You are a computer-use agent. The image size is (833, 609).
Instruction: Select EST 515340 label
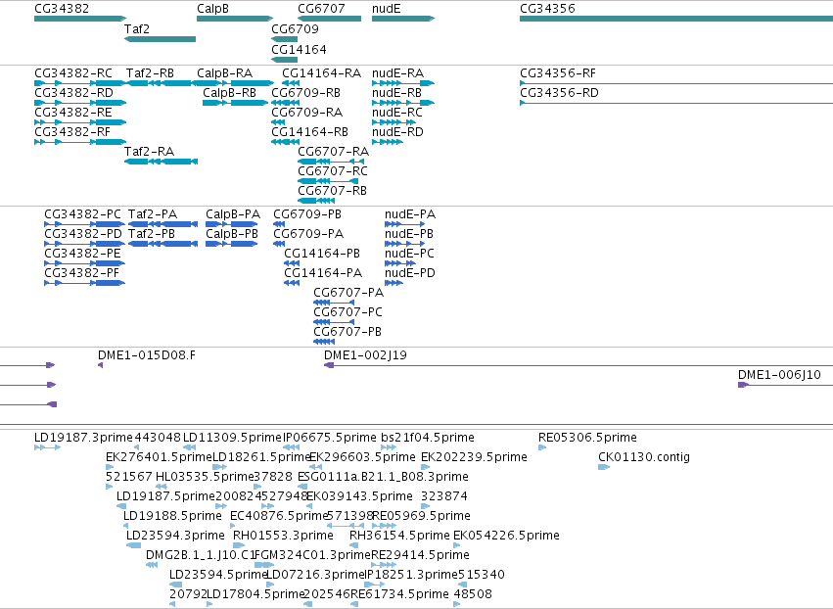click(482, 575)
